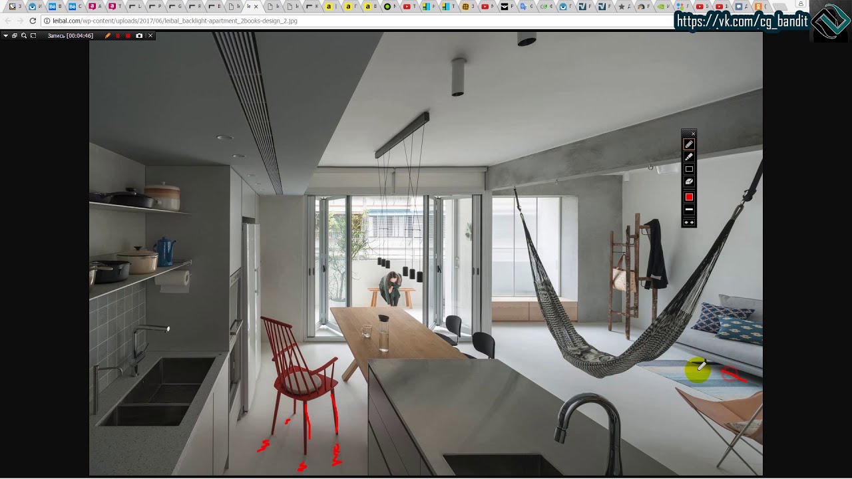Toggle the orange pencil draw mode in recorder bar
Screen dimensions: 852x479
[107, 35]
